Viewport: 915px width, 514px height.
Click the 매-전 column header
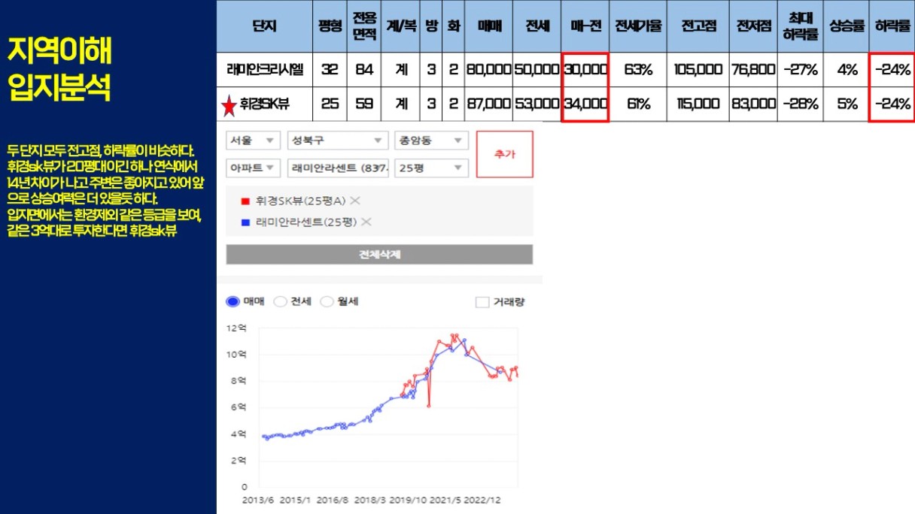pyautogui.click(x=585, y=26)
